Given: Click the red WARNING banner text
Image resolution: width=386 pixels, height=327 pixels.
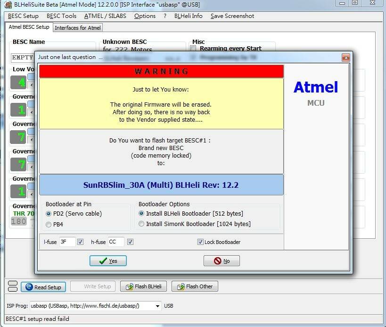Looking at the screenshot, I should click(x=161, y=71).
